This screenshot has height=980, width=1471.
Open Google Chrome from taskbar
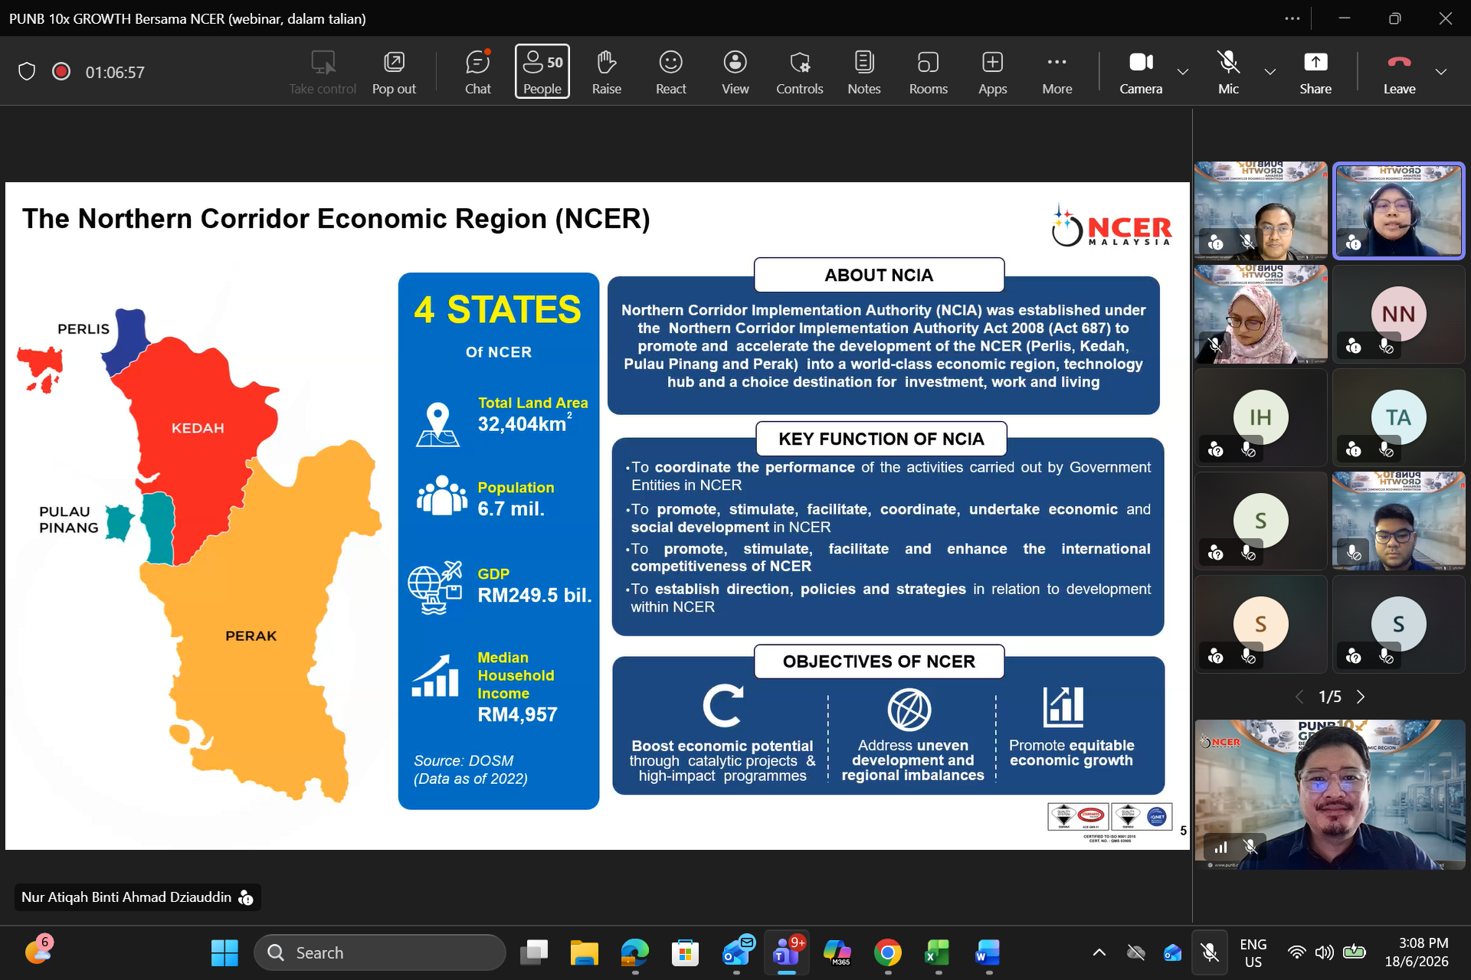coord(888,953)
